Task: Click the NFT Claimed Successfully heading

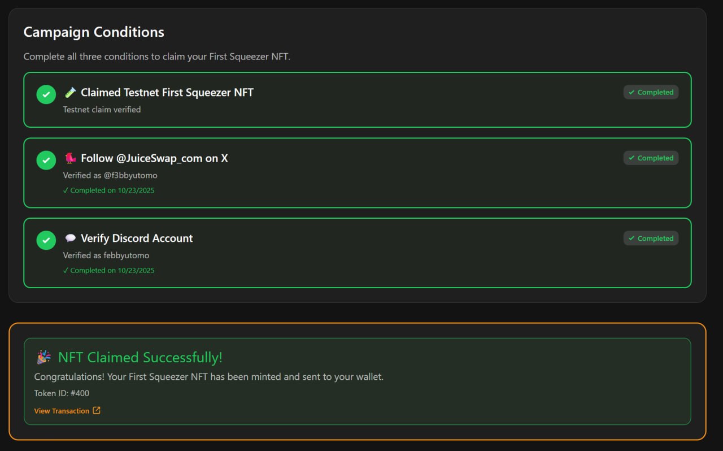Action: [140, 357]
